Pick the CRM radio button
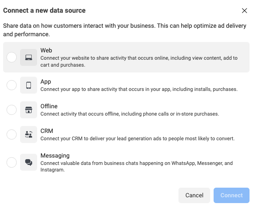Viewport: 253px width, 205px height. pos(12,134)
